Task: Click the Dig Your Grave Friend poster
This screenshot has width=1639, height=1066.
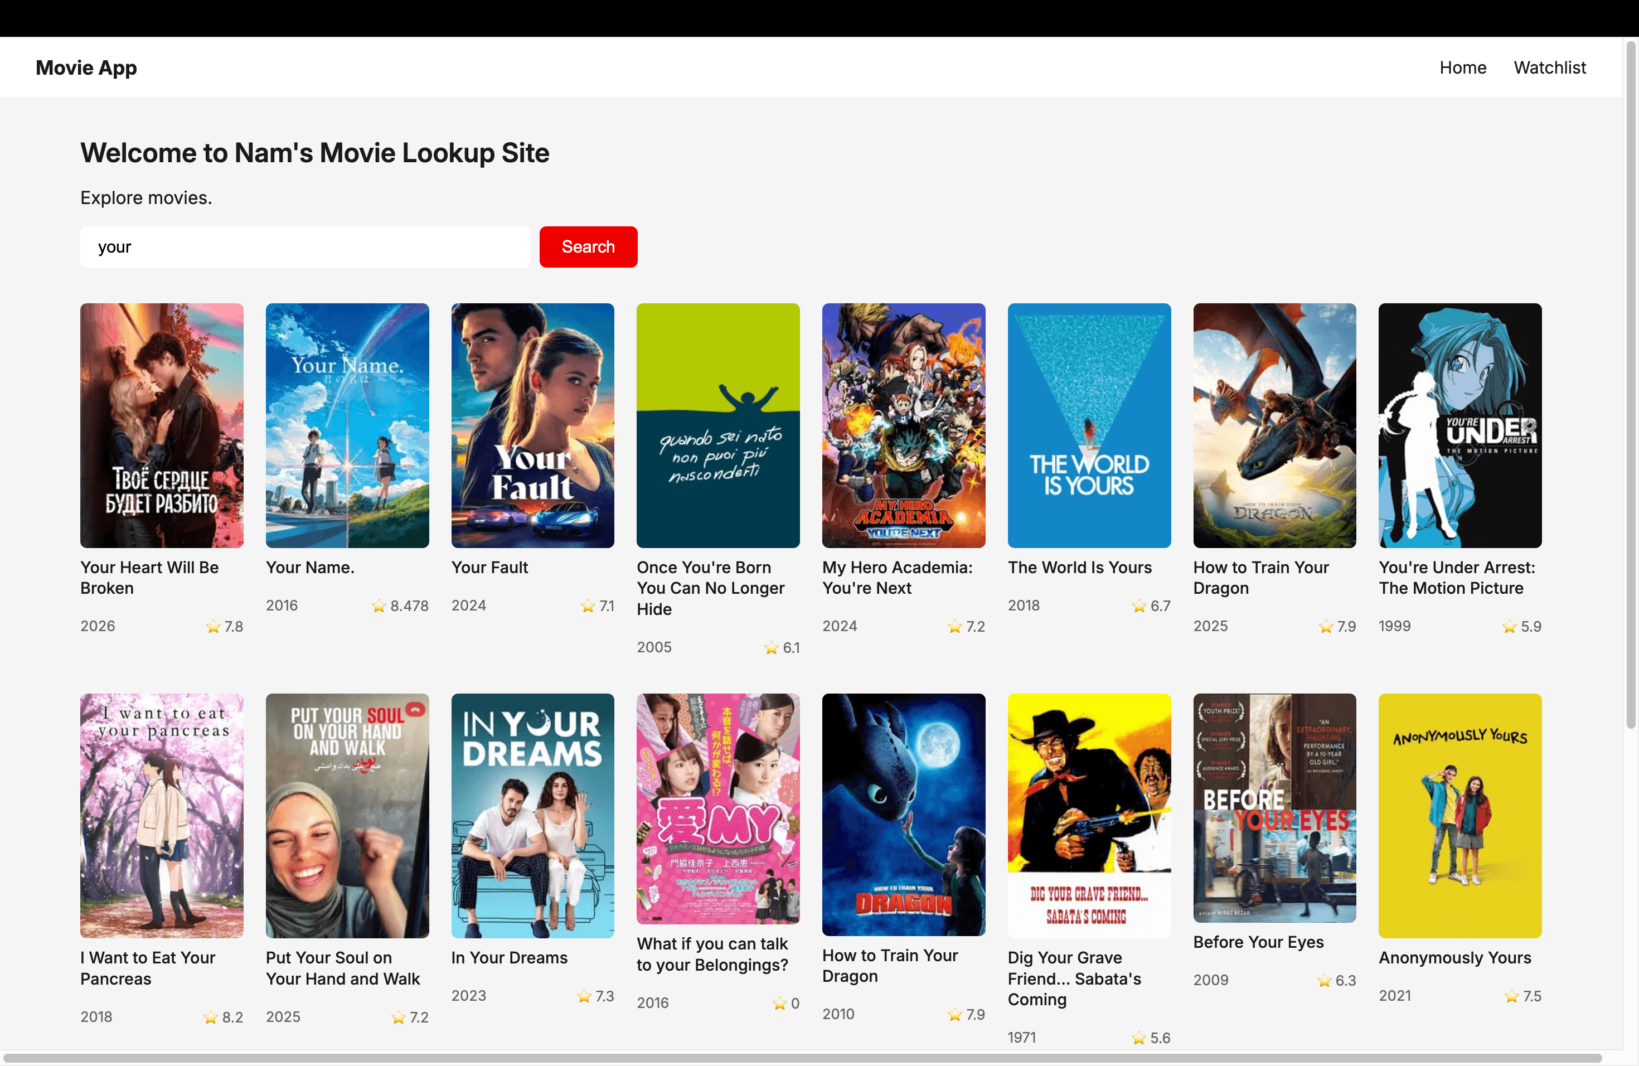Action: click(x=1089, y=815)
